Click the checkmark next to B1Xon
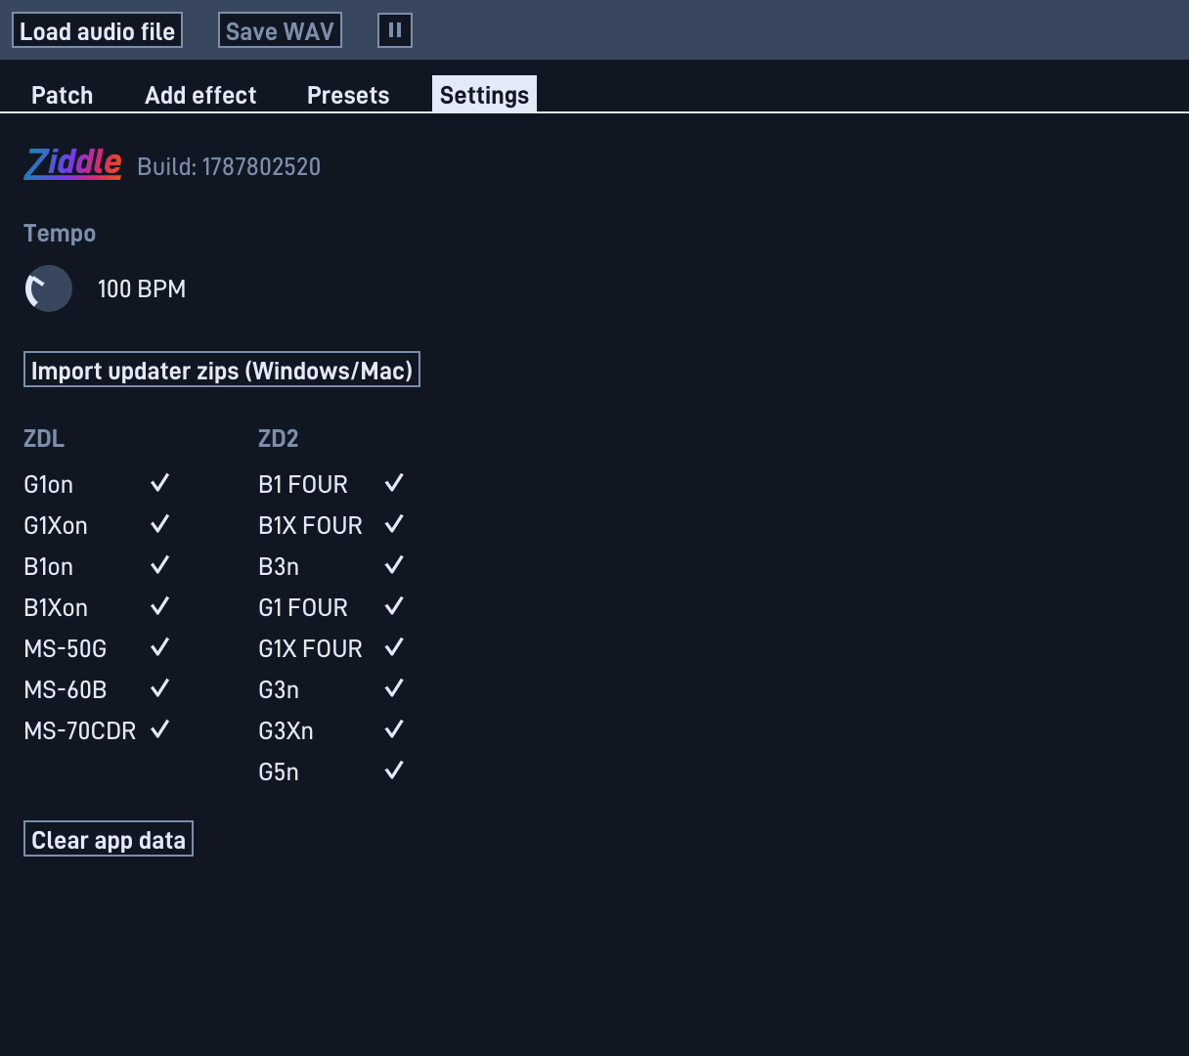1189x1056 pixels. click(160, 606)
